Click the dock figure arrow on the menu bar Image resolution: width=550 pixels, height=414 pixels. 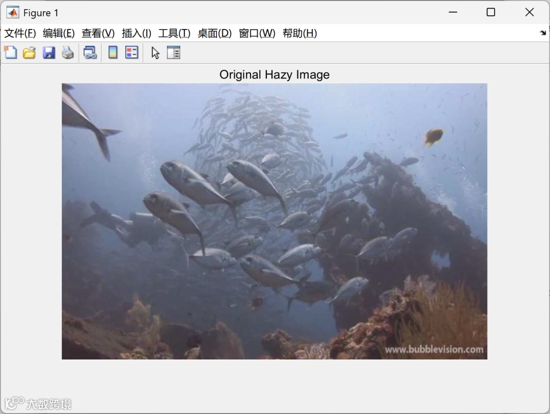543,33
